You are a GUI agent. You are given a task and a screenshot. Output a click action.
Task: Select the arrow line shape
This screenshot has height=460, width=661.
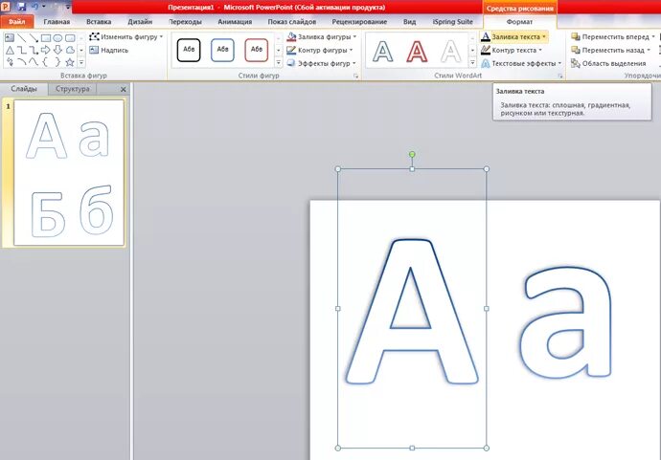pyautogui.click(x=34, y=38)
